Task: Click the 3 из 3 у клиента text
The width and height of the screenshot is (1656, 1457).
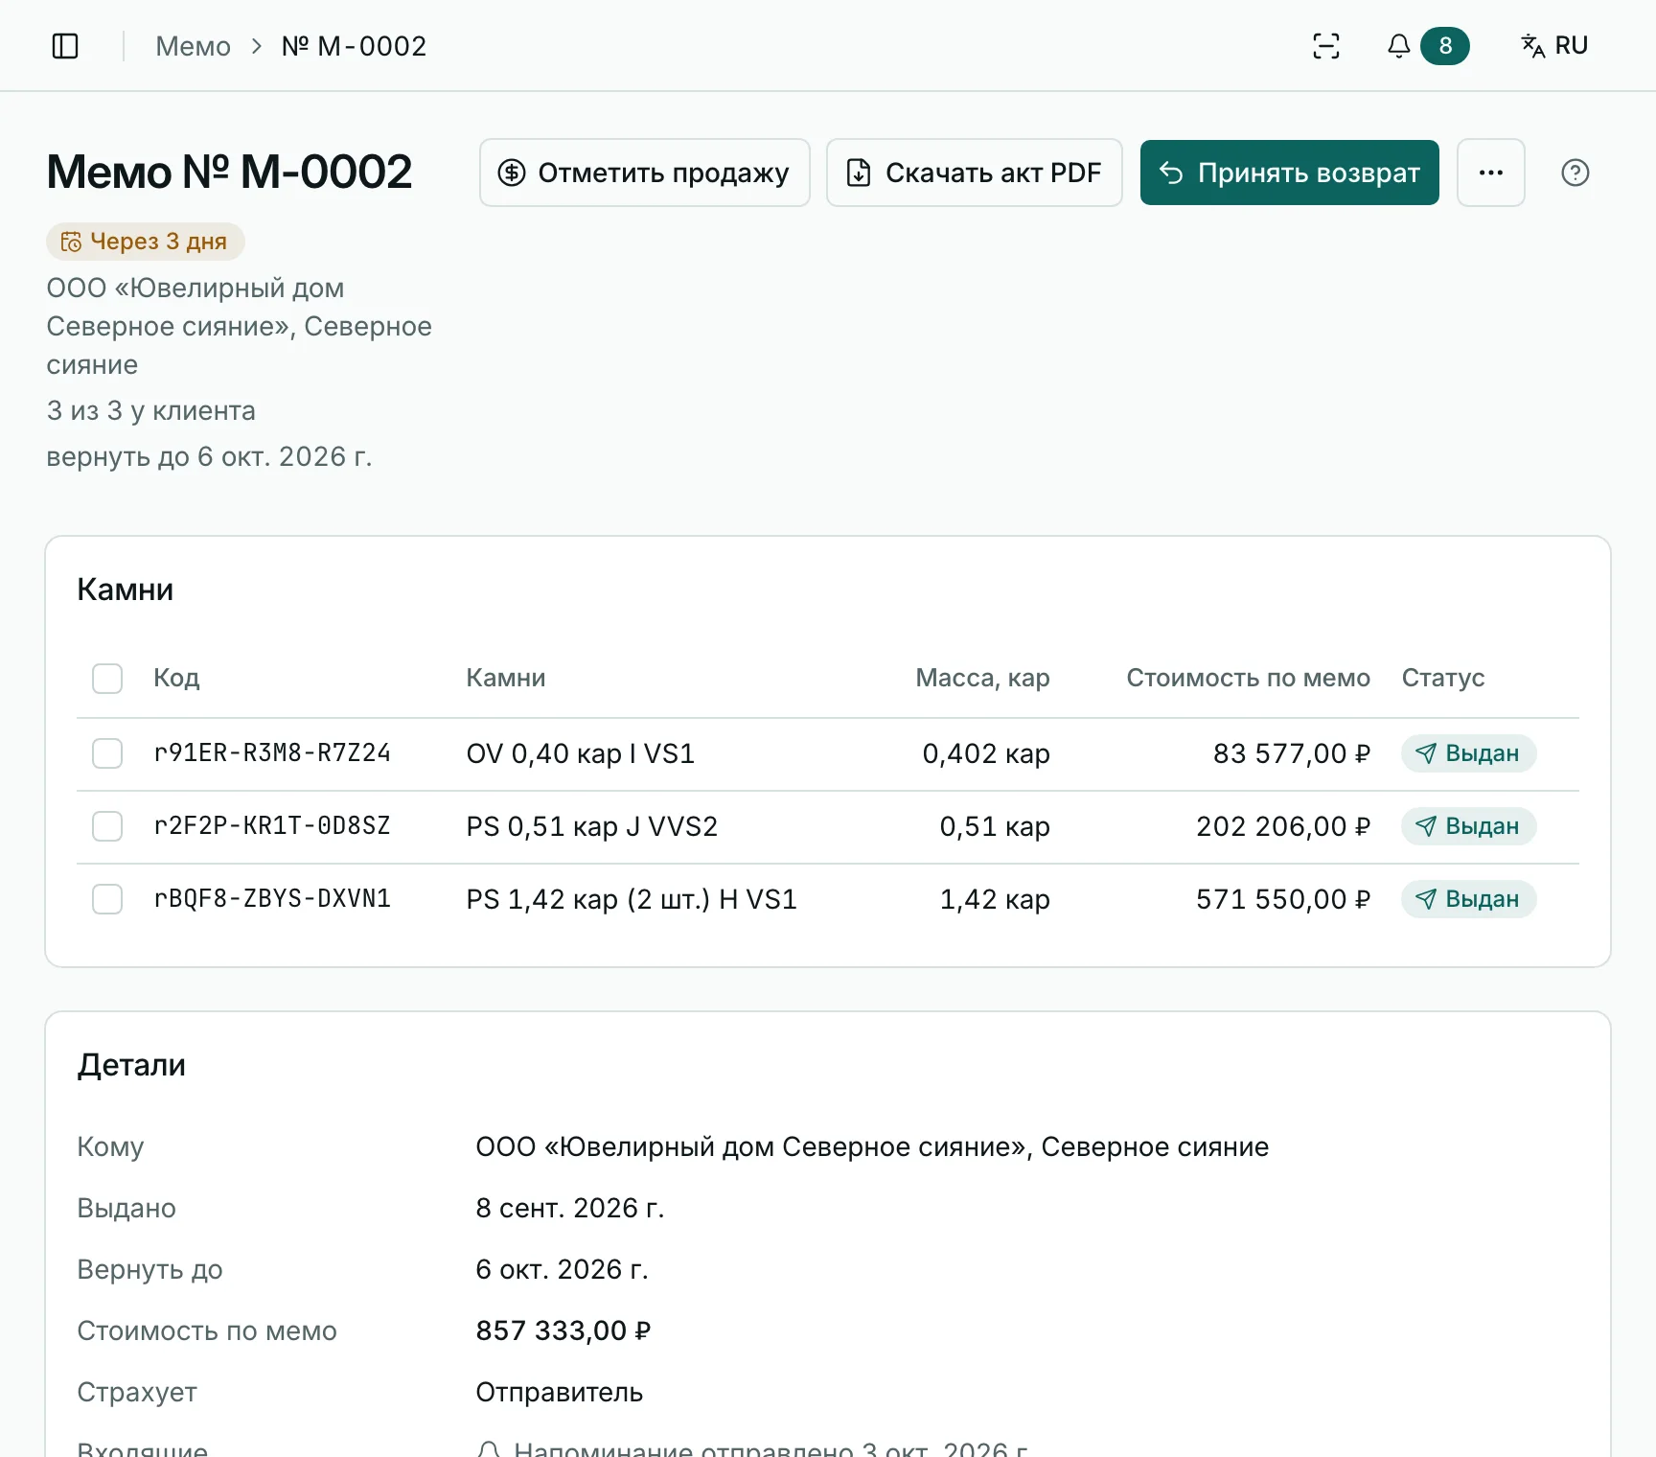Action: coord(151,410)
